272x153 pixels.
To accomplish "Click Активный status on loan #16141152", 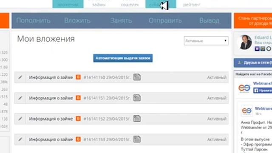I will point(217,119).
